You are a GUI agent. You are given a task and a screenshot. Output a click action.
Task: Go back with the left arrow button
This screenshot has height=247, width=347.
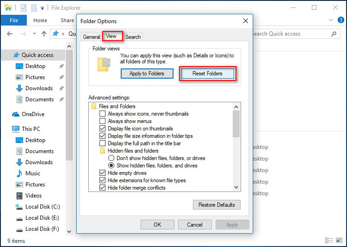10,34
